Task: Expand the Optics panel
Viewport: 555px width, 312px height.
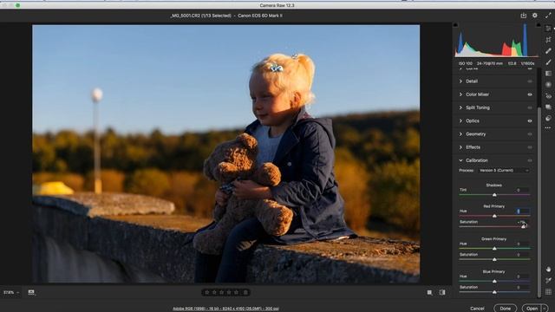Action: (460, 121)
